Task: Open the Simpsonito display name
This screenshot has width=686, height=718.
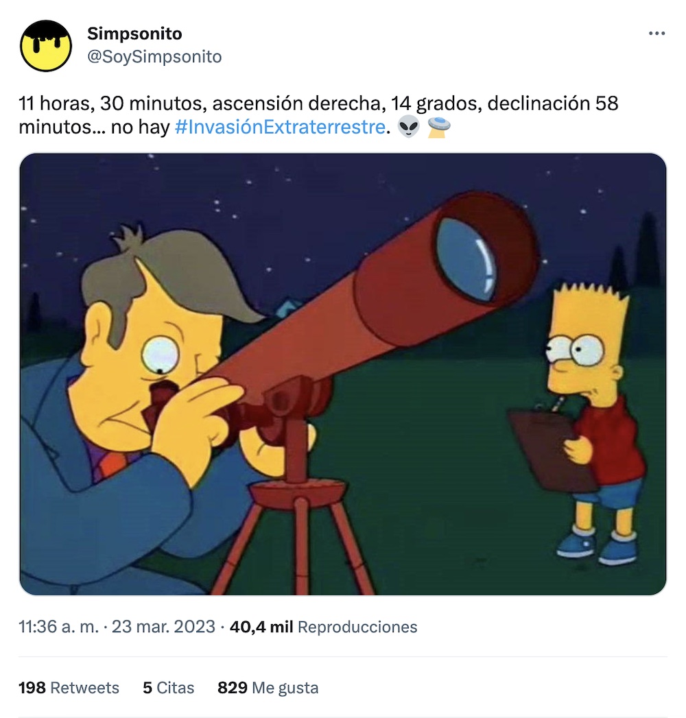Action: coord(134,34)
